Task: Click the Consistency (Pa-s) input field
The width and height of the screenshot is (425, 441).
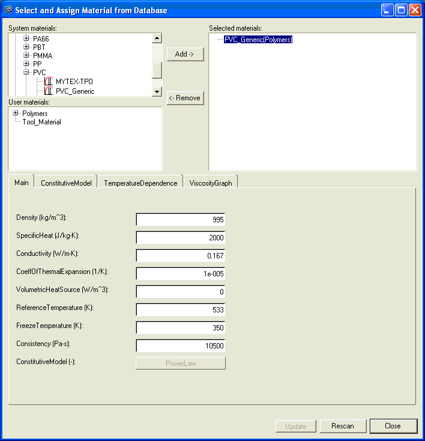Action: (181, 346)
